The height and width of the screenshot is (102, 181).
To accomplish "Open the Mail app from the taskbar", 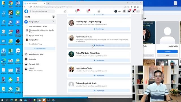I will click(x=25, y=100).
